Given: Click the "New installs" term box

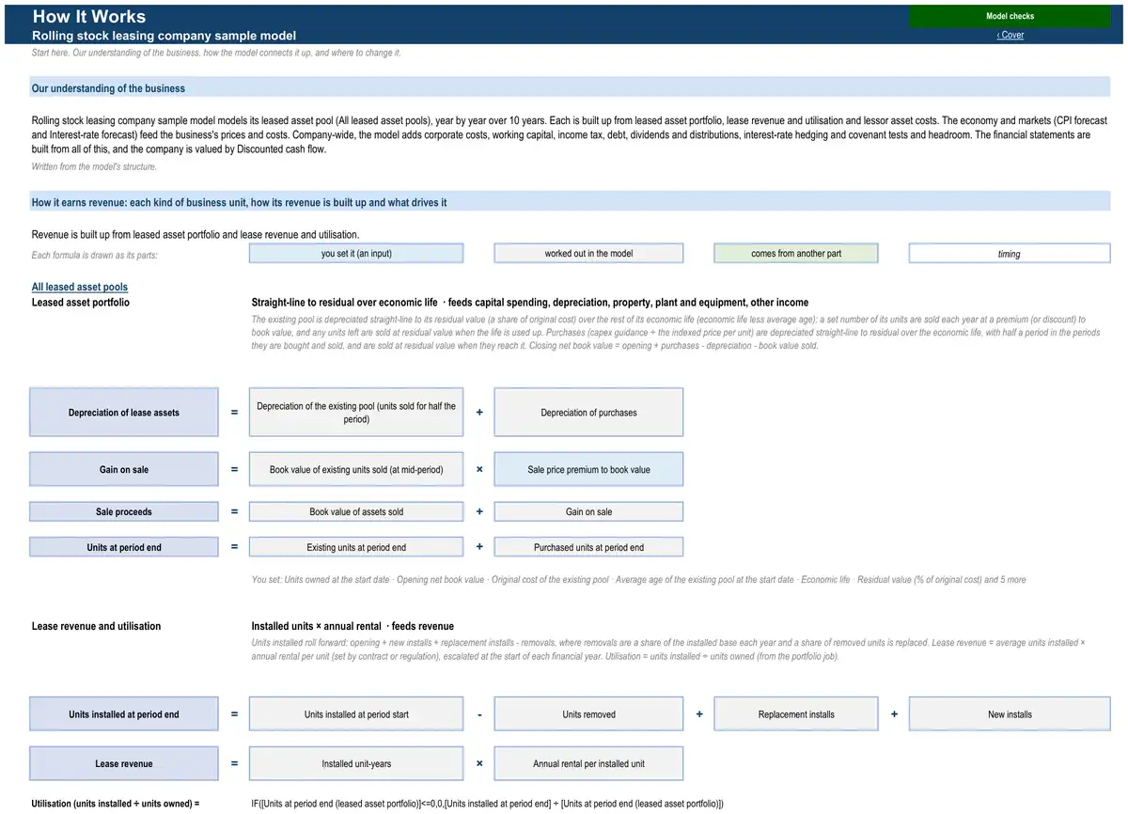Looking at the screenshot, I should pos(1010,714).
